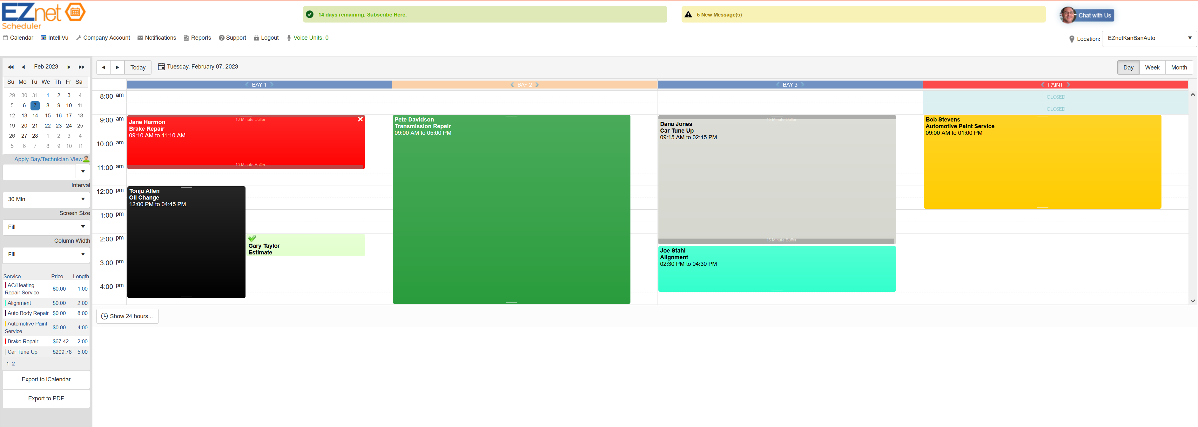Click the Brake Repair service color swatch
The image size is (1198, 427).
click(x=6, y=341)
